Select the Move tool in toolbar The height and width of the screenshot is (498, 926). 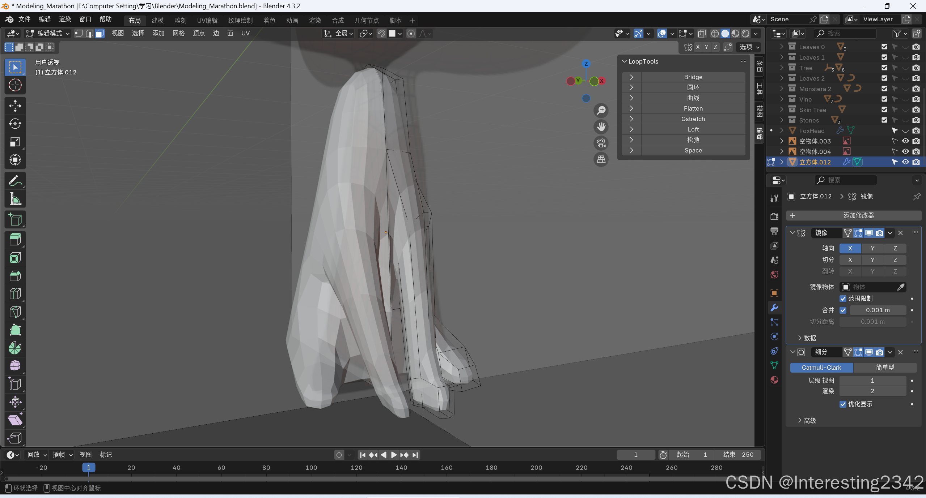point(15,106)
